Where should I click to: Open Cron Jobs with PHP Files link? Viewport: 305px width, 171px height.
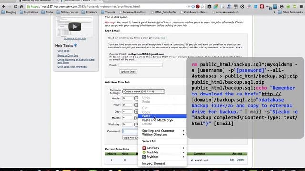72,67
